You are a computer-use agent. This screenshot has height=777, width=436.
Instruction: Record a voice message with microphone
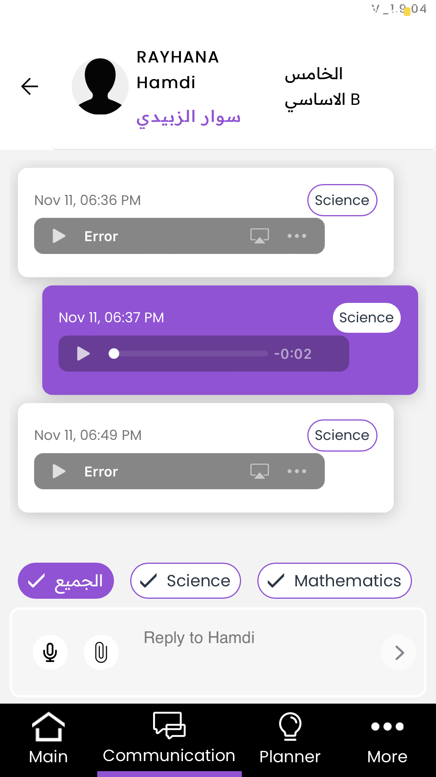click(x=50, y=652)
